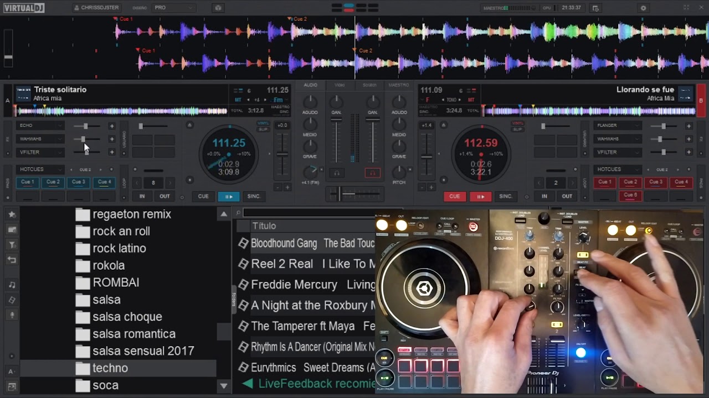
Task: Open the PRO layout dropdown
Action: coord(173,8)
